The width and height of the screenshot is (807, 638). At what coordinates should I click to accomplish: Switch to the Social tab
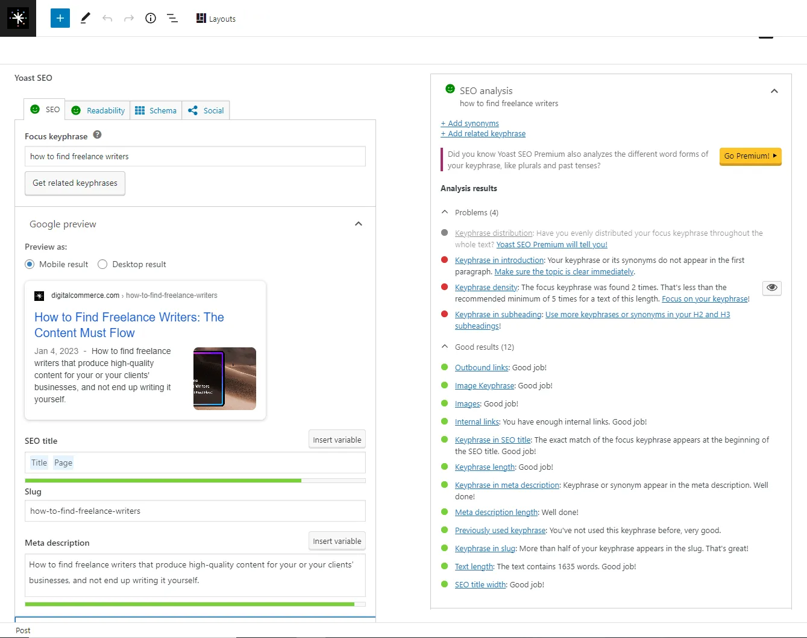click(206, 110)
